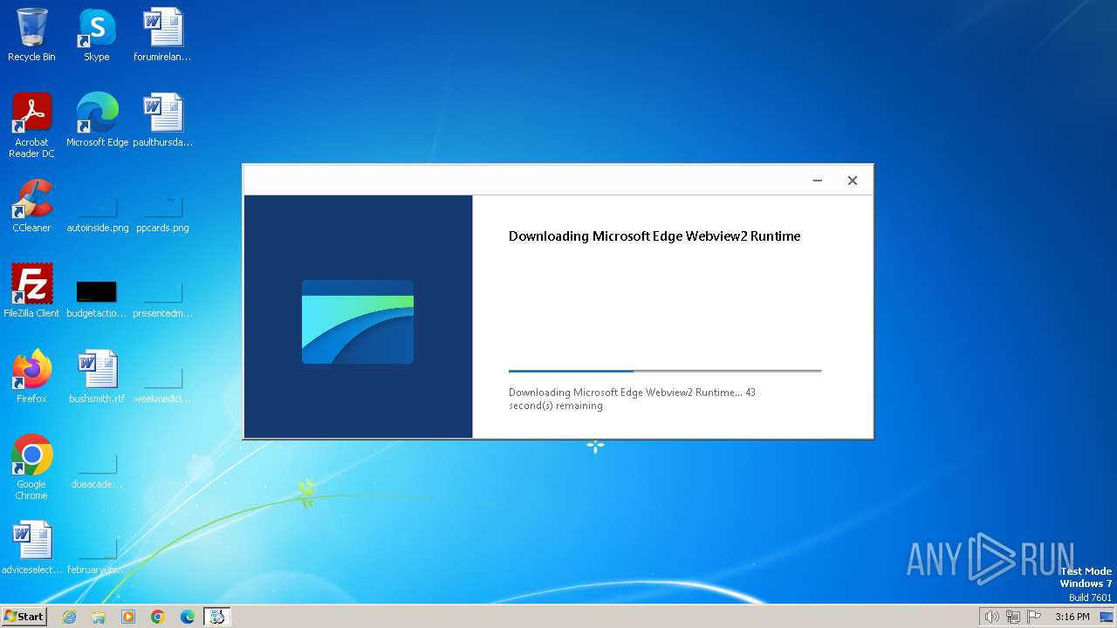This screenshot has width=1117, height=628.
Task: Launch Firefox from the desktop
Action: click(31, 377)
